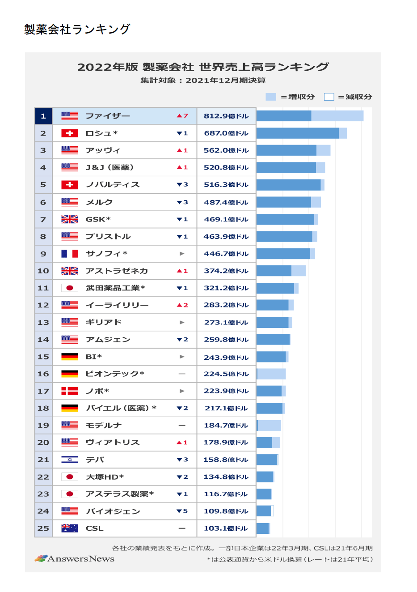Click the company name メルク
417x592 pixels.
[x=99, y=202]
